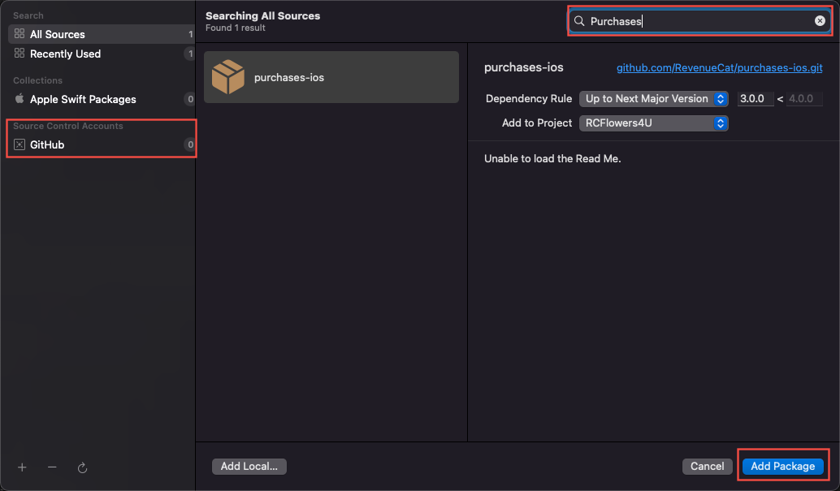
Task: Click the purchases-ios detail title
Action: 523,67
